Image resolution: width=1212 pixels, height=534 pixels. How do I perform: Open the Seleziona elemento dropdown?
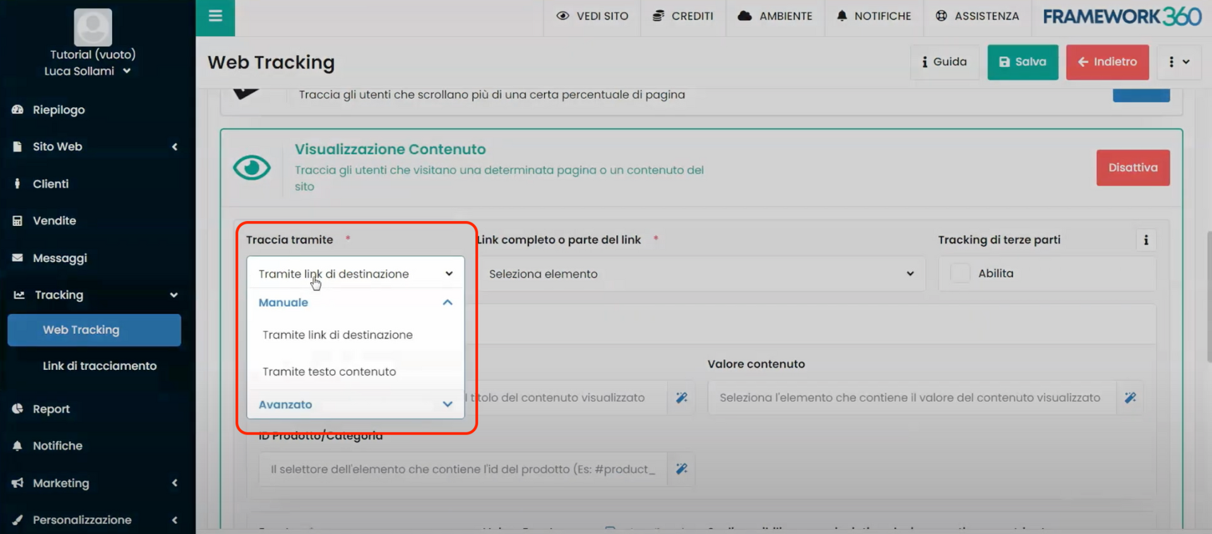[x=701, y=274]
